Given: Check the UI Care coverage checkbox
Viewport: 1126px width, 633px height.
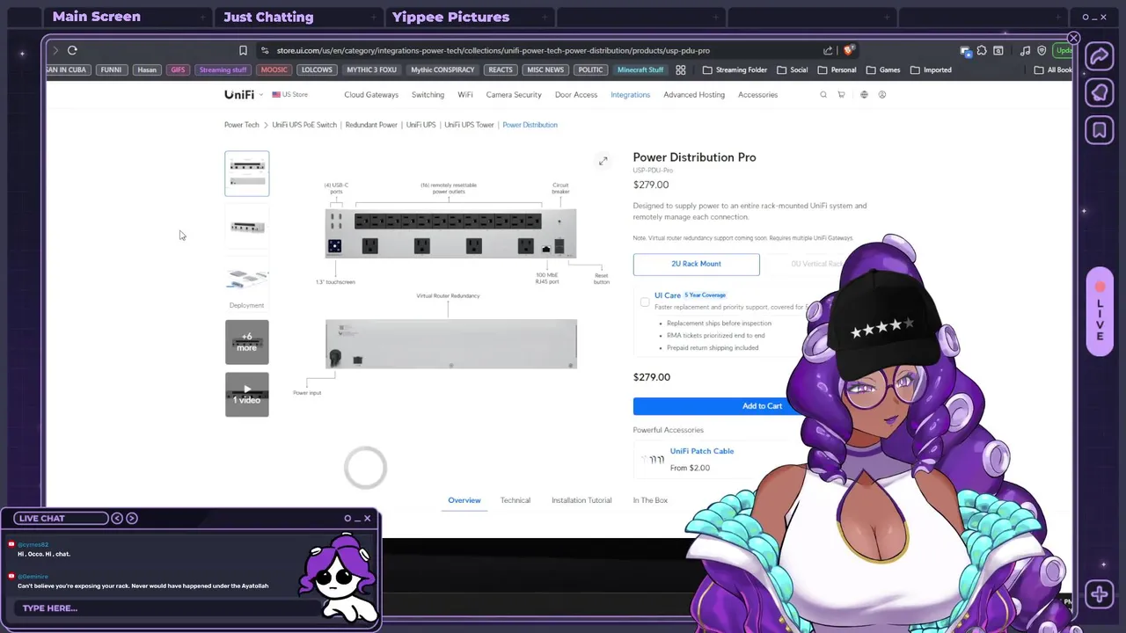Looking at the screenshot, I should click(x=645, y=302).
